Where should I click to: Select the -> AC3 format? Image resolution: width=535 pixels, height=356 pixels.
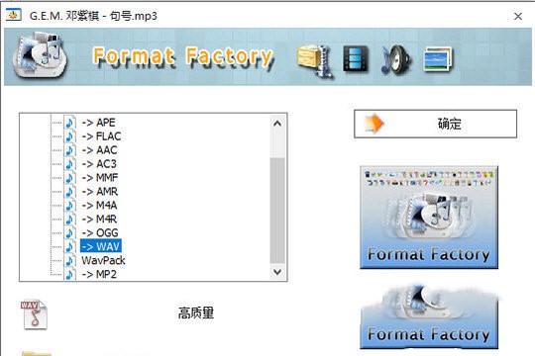click(x=99, y=164)
